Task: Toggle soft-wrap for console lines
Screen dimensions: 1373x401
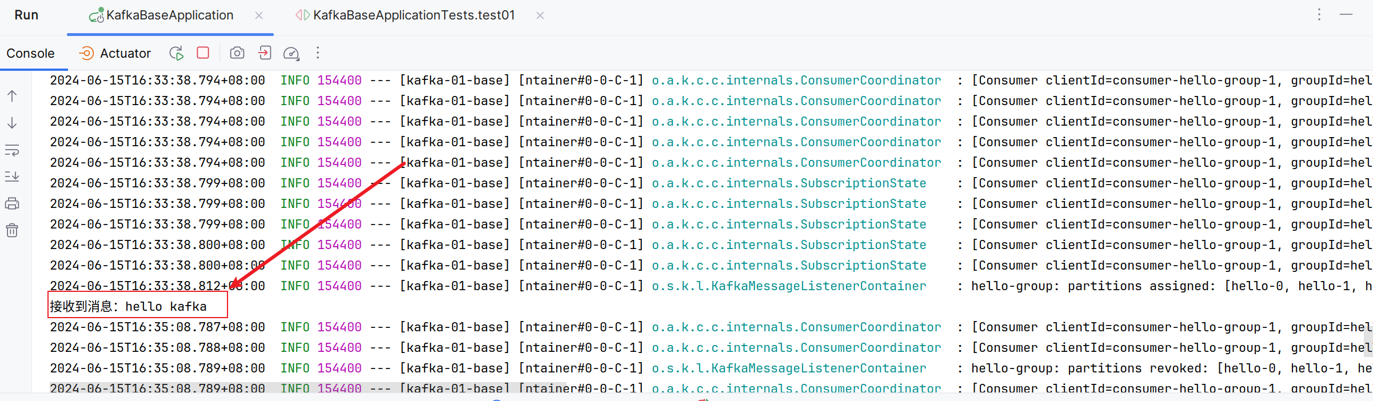Action: pyautogui.click(x=12, y=150)
